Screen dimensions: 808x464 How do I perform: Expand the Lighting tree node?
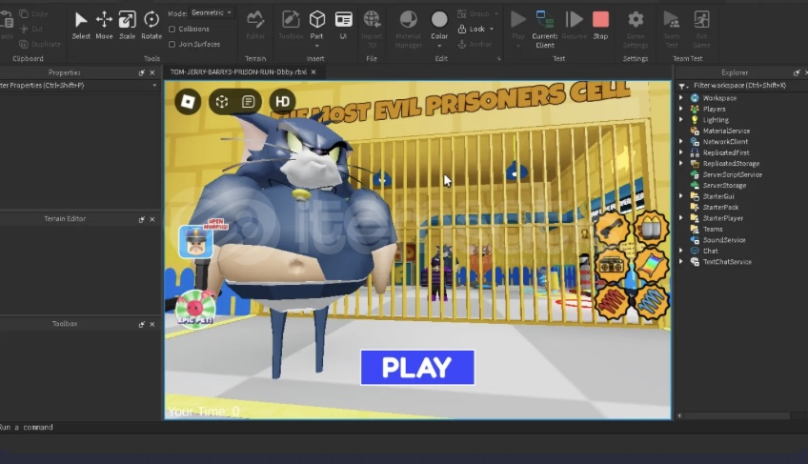click(x=681, y=120)
